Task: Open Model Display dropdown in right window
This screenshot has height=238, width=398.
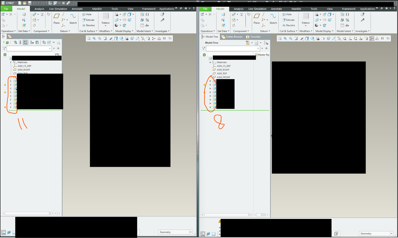Action: click(x=324, y=31)
